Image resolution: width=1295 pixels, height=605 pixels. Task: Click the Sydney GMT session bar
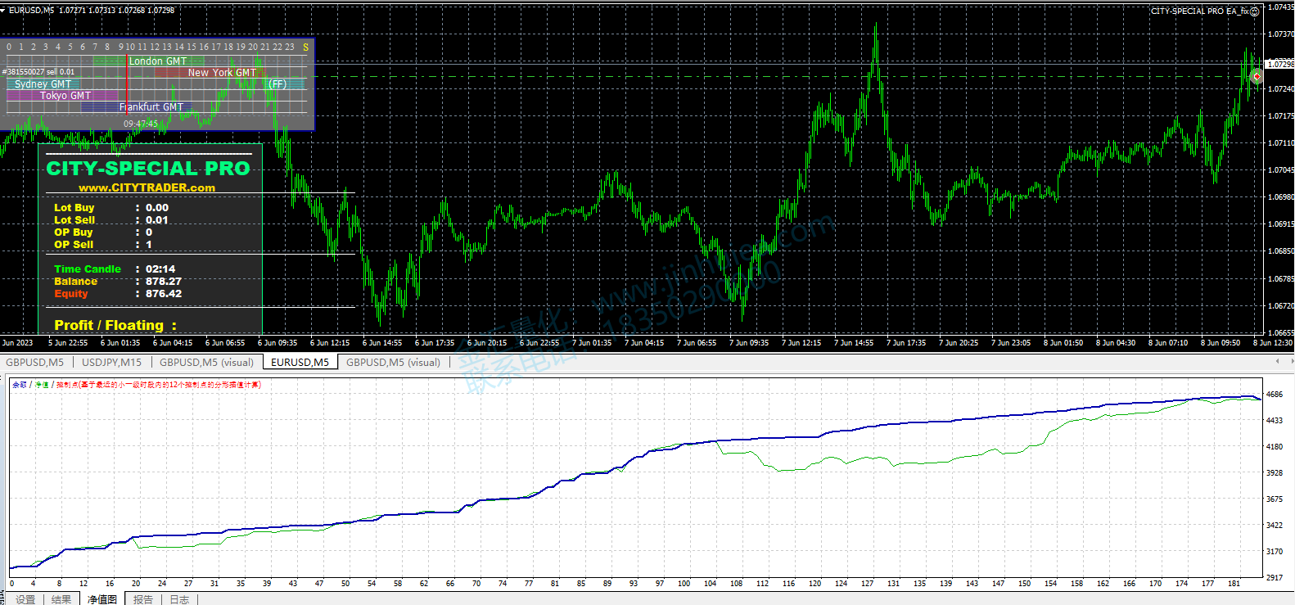pos(43,84)
